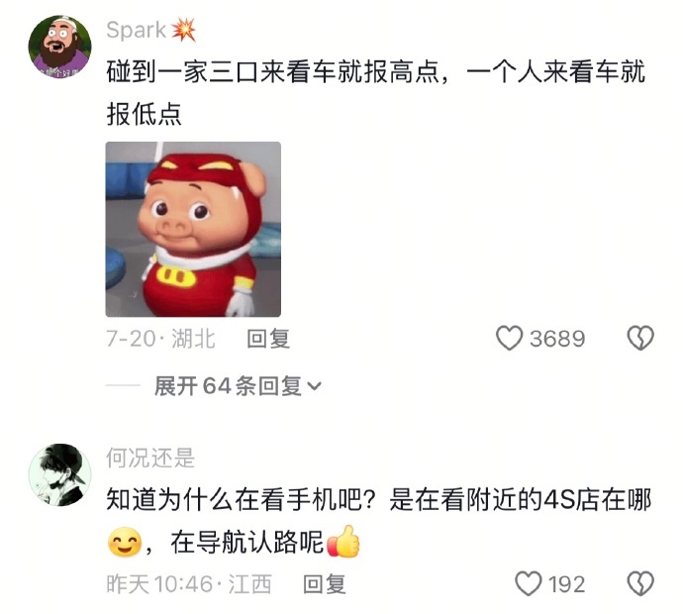This screenshot has height=614, width=683.
Task: Reply to 何况还是's comment via 回复
Action: point(325,584)
